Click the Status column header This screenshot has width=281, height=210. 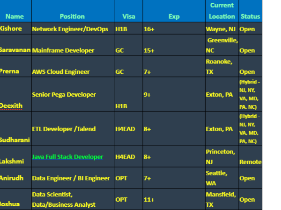[251, 11]
